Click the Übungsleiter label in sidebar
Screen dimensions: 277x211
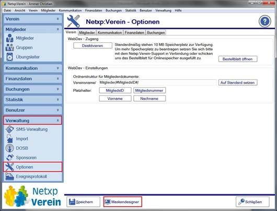pos(28,57)
